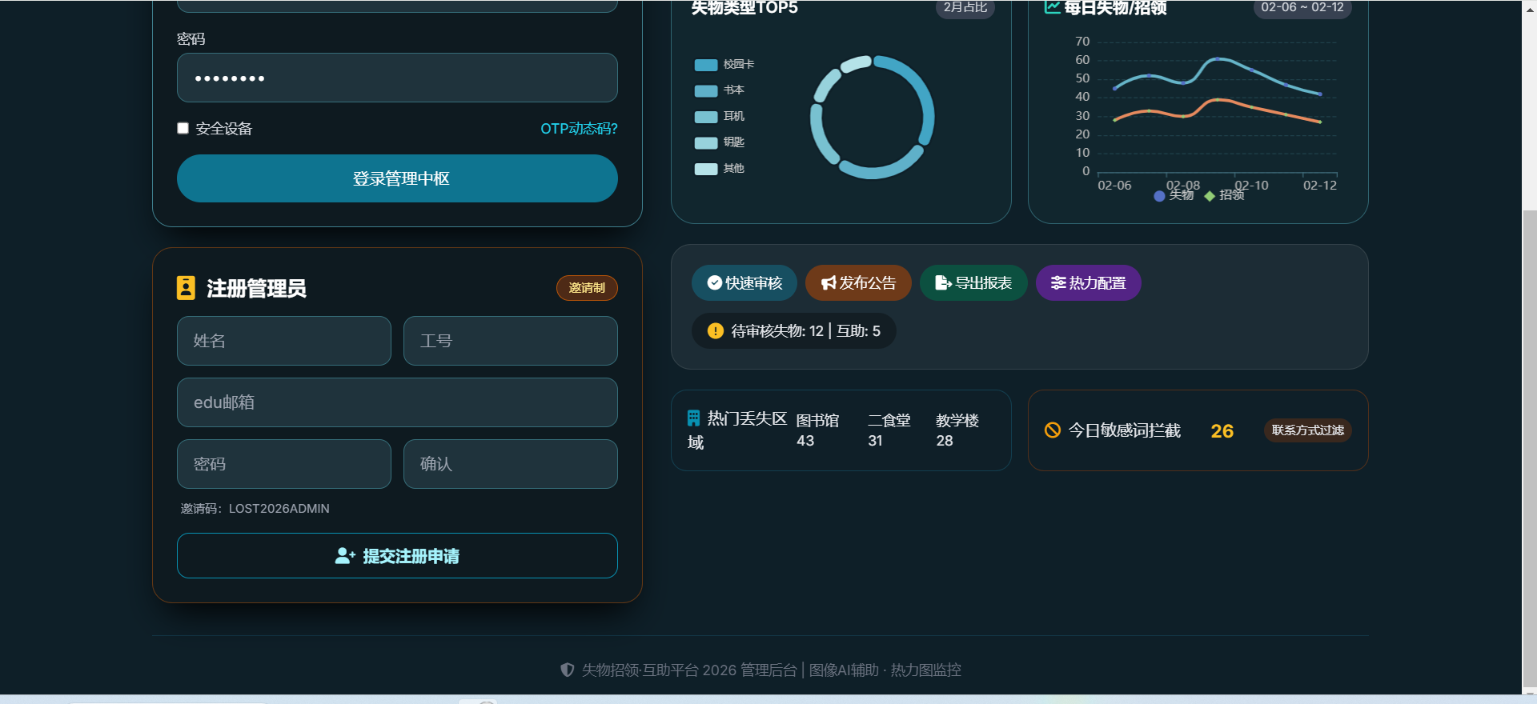
Task: Focus the registration 密码 input field
Action: click(x=284, y=464)
